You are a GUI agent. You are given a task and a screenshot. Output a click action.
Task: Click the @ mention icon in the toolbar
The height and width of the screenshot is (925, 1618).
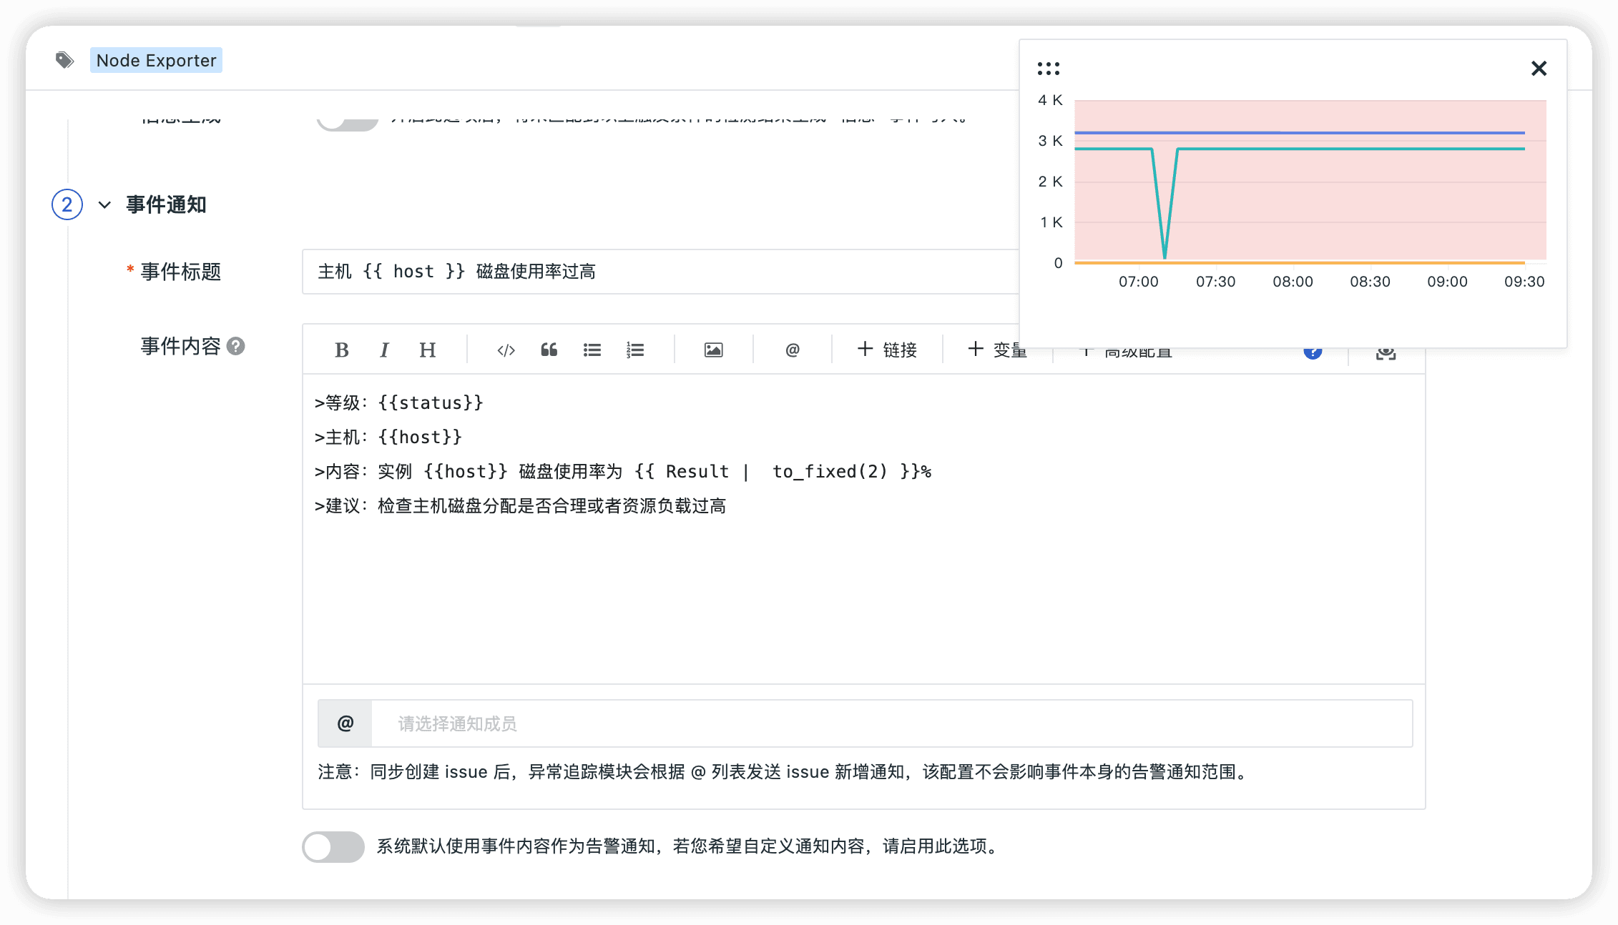click(792, 350)
